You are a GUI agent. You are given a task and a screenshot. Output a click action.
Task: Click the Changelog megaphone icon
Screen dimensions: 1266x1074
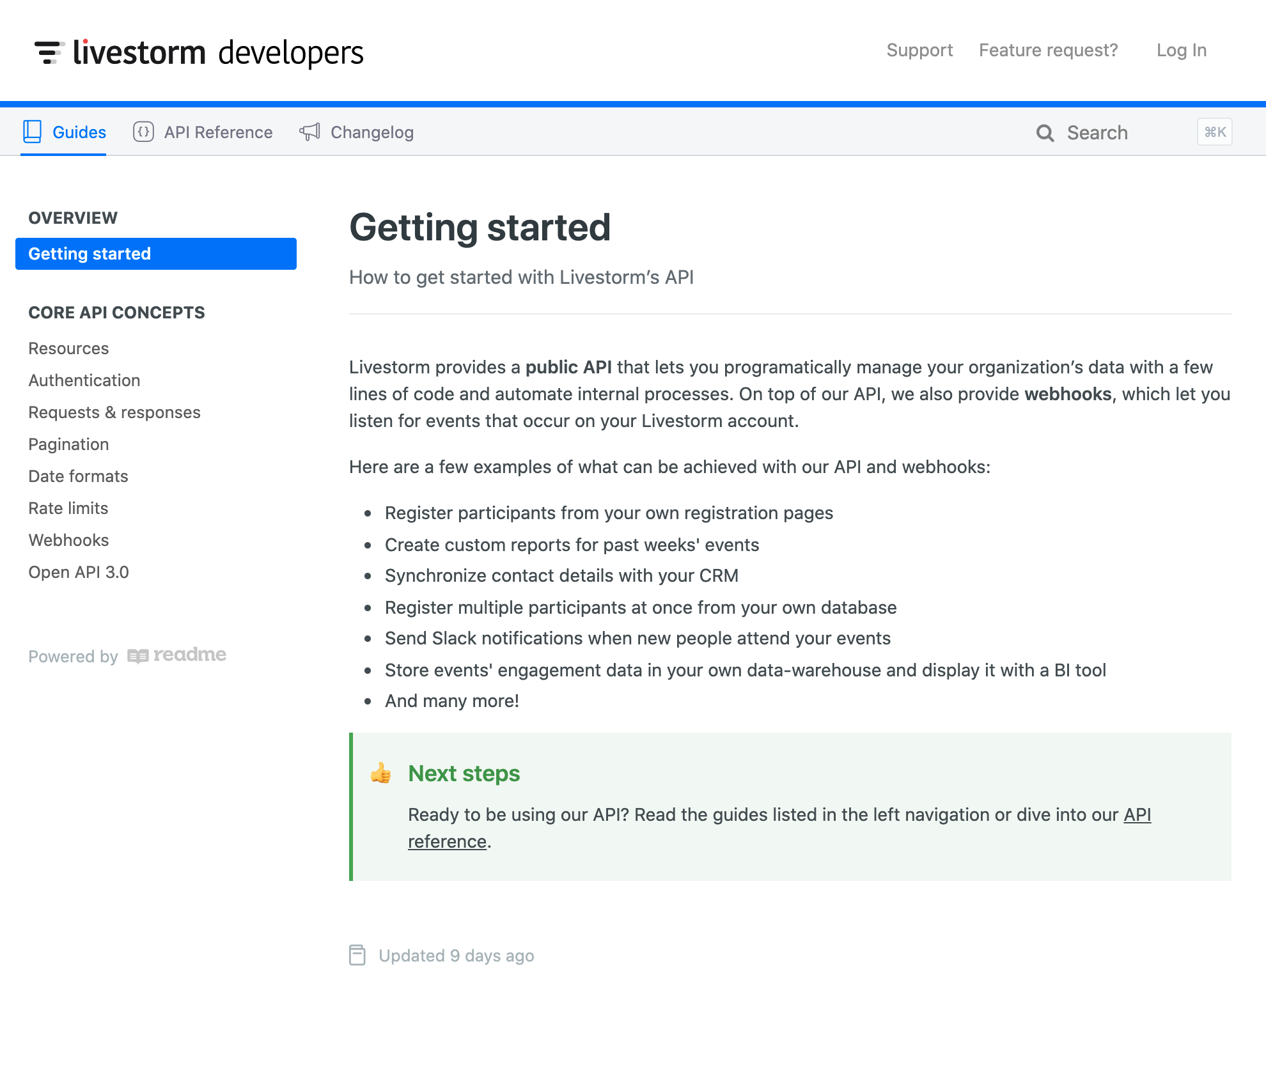pyautogui.click(x=309, y=132)
